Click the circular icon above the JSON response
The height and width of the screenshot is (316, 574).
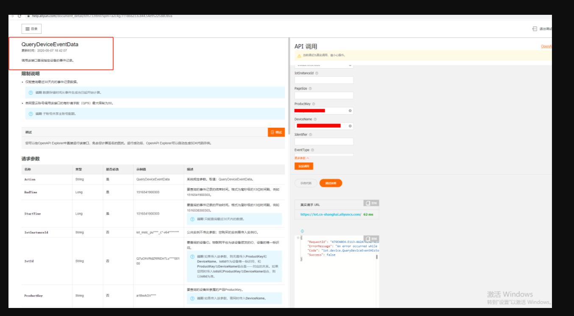click(x=302, y=231)
